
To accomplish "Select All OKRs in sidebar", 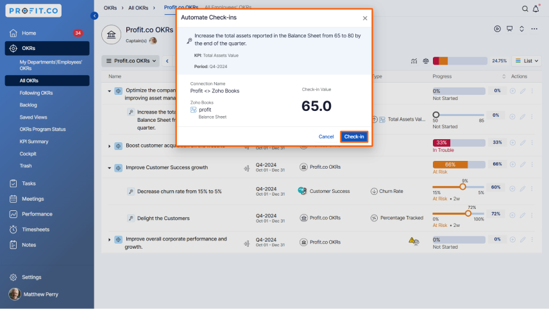I will pos(47,81).
